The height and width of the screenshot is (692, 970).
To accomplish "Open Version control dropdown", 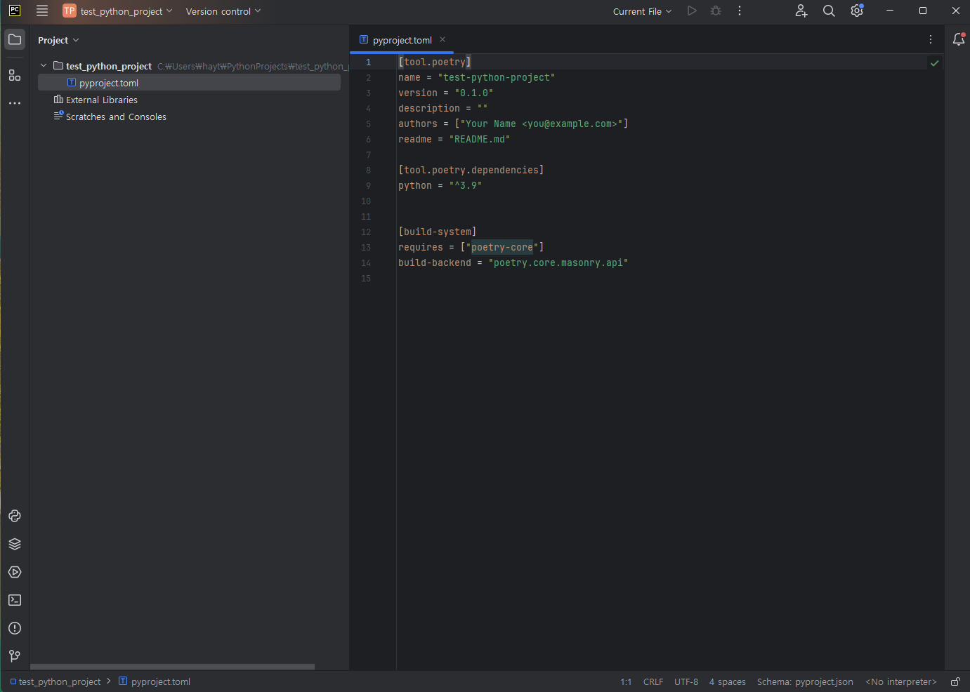I will pos(223,11).
